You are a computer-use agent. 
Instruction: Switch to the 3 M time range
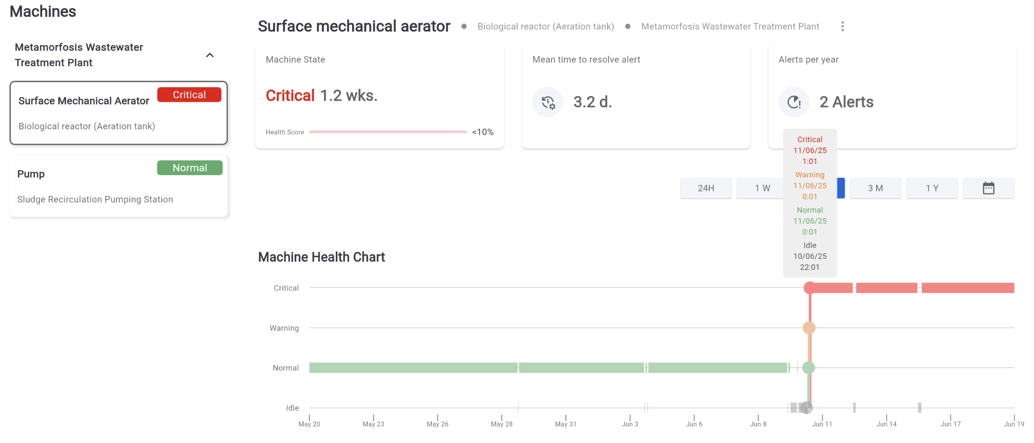875,188
